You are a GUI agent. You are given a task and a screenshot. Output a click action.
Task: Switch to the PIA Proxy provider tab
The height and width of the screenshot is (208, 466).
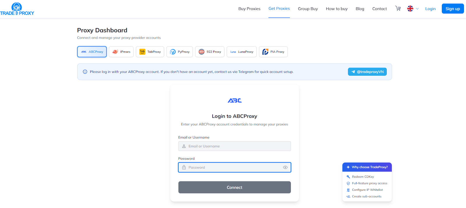pos(273,52)
